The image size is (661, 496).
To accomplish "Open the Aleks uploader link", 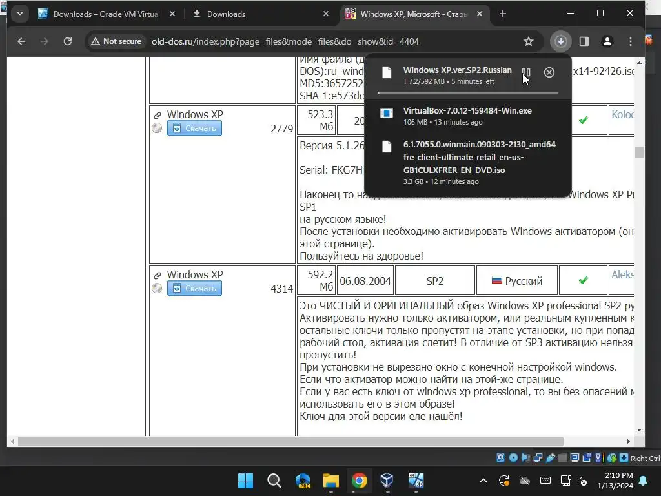I will [622, 274].
